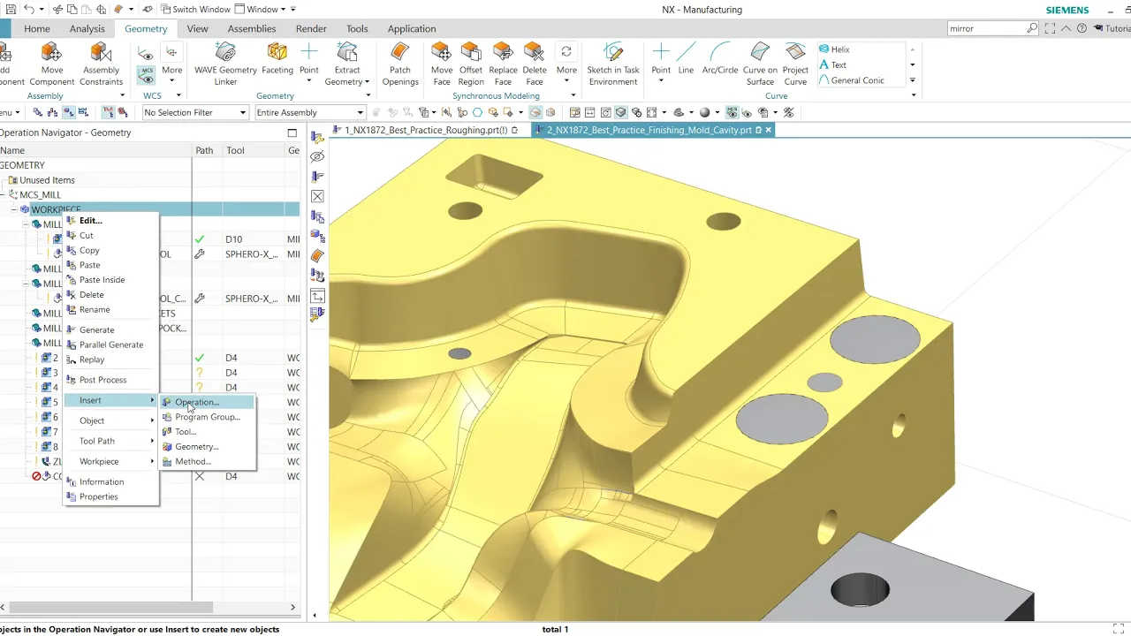Click the shaded sphere rendering style icon
Image resolution: width=1131 pixels, height=636 pixels.
click(x=704, y=113)
